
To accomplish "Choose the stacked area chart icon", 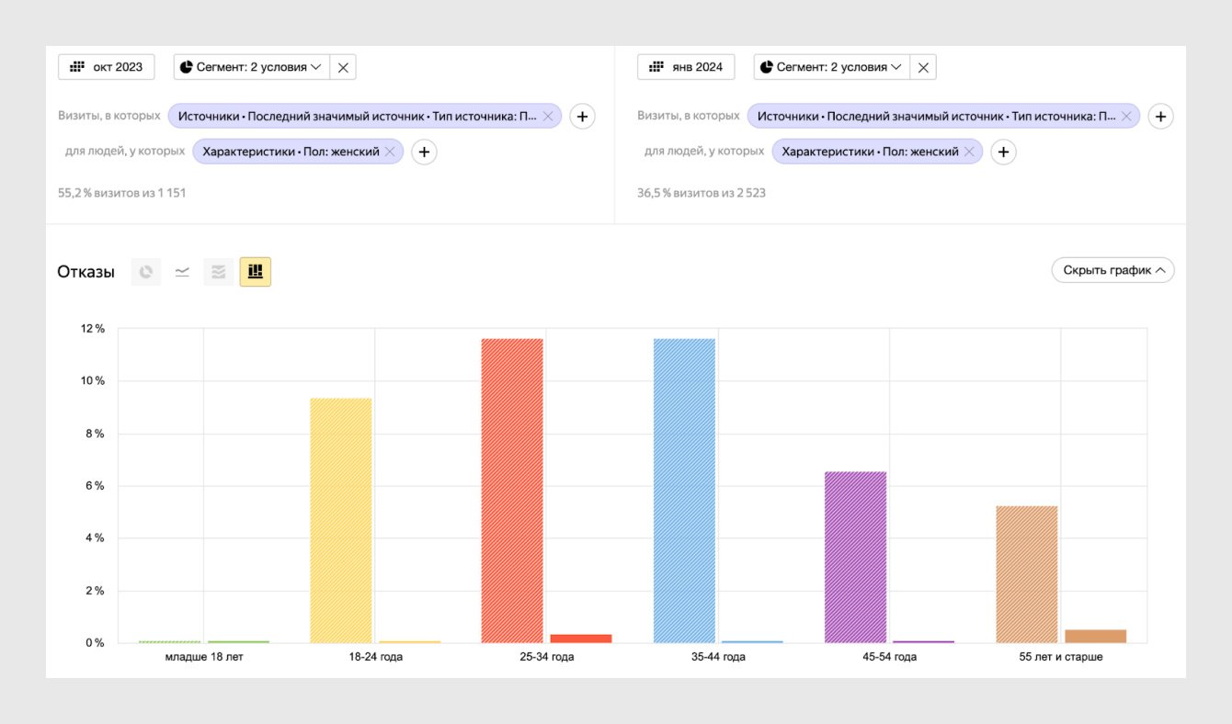I will point(219,272).
